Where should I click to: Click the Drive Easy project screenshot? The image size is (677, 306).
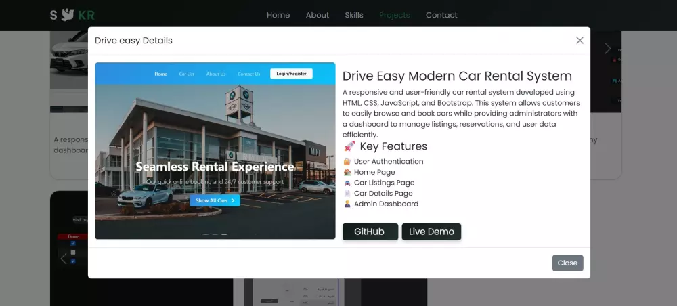pos(215,150)
